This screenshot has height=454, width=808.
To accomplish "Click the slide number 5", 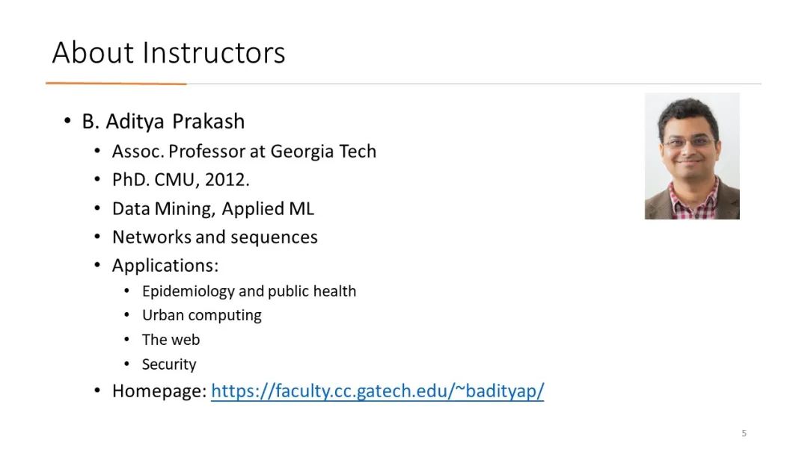I will pyautogui.click(x=744, y=433).
